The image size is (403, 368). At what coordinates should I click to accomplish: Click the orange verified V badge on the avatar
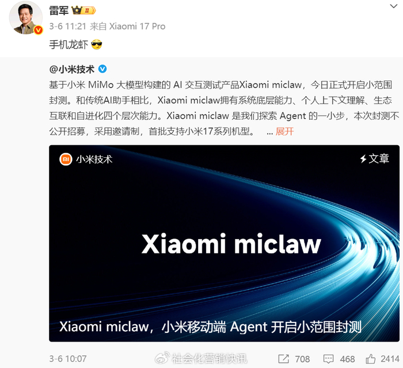pyautogui.click(x=39, y=30)
